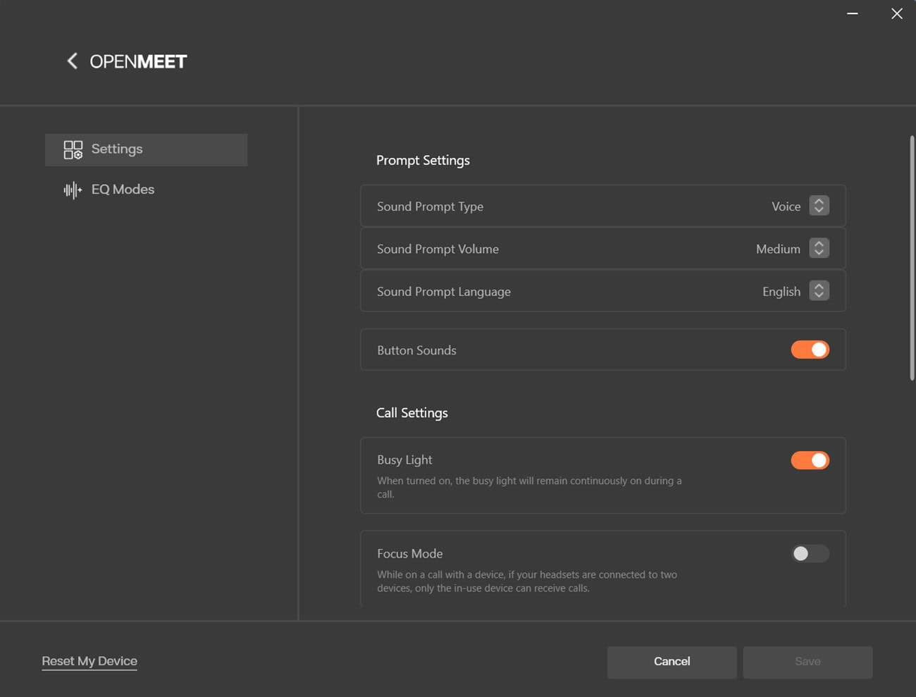Click the 'Sound Prompt Volume' label
Image resolution: width=916 pixels, height=697 pixels.
(x=438, y=249)
